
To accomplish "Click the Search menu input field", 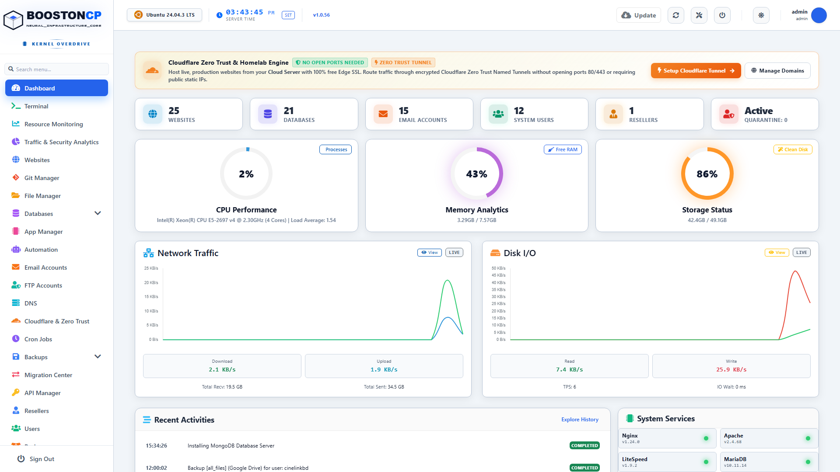I will pos(56,69).
